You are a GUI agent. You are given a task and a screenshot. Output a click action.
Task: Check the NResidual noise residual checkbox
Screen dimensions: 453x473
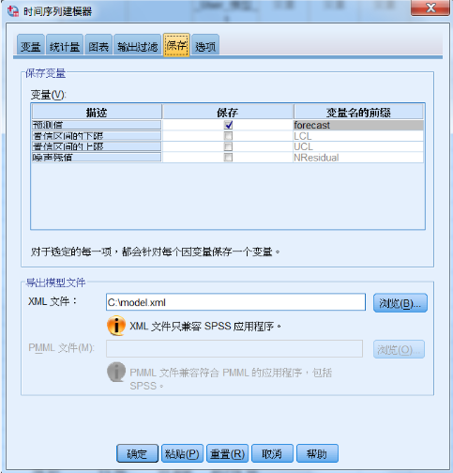229,158
